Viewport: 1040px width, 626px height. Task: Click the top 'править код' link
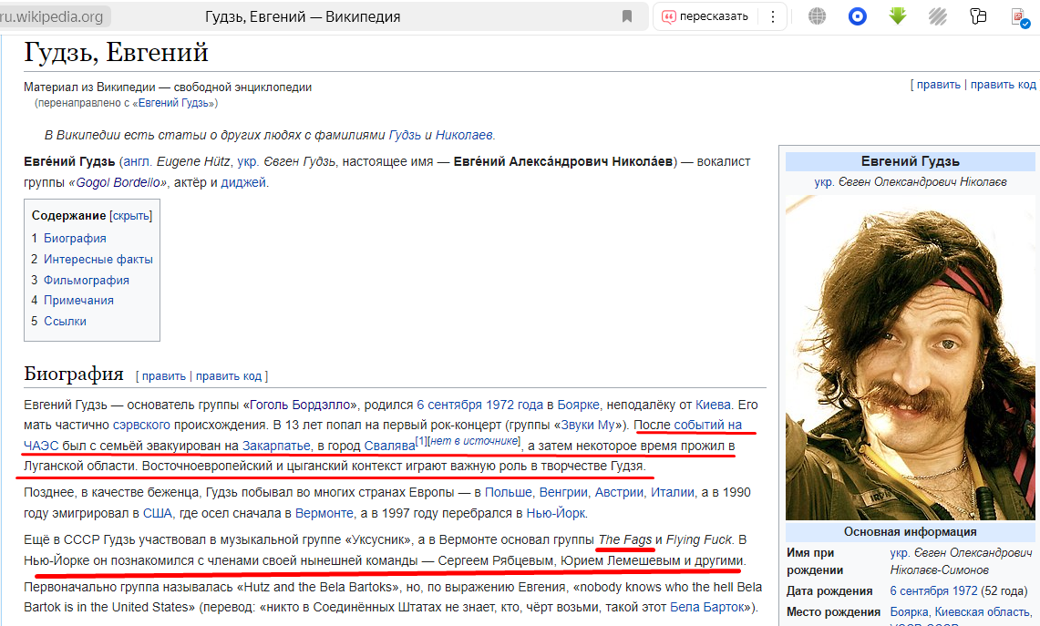[1003, 84]
